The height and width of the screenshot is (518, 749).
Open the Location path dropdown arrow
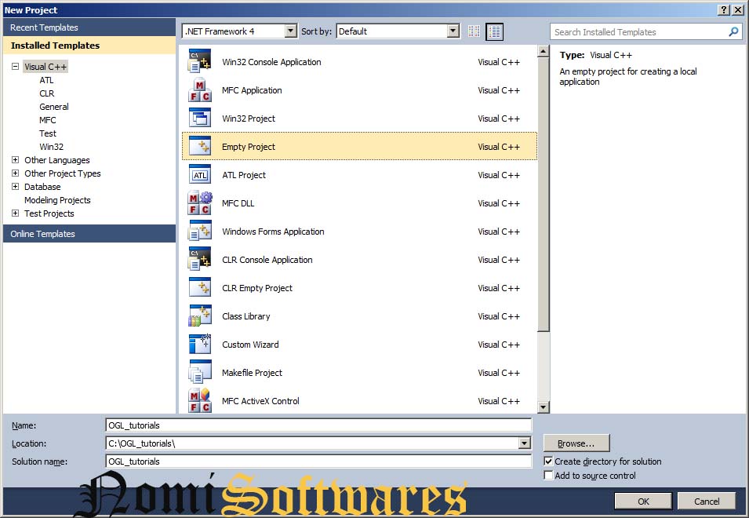point(525,443)
